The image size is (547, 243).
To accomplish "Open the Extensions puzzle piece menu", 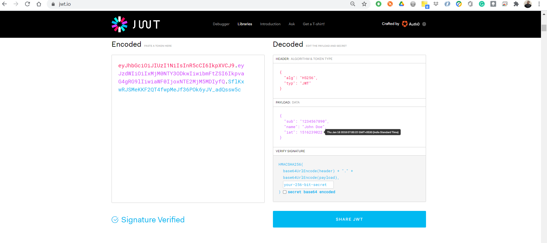I will 516,4.
